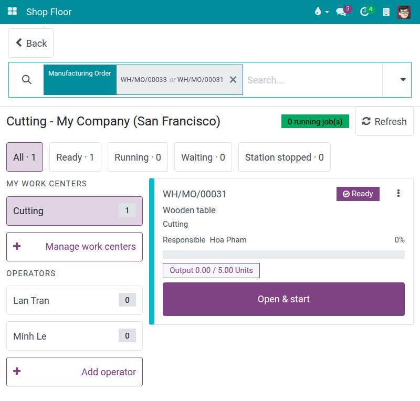Expand the search options dropdown arrow
The height and width of the screenshot is (401, 420).
pos(403,80)
